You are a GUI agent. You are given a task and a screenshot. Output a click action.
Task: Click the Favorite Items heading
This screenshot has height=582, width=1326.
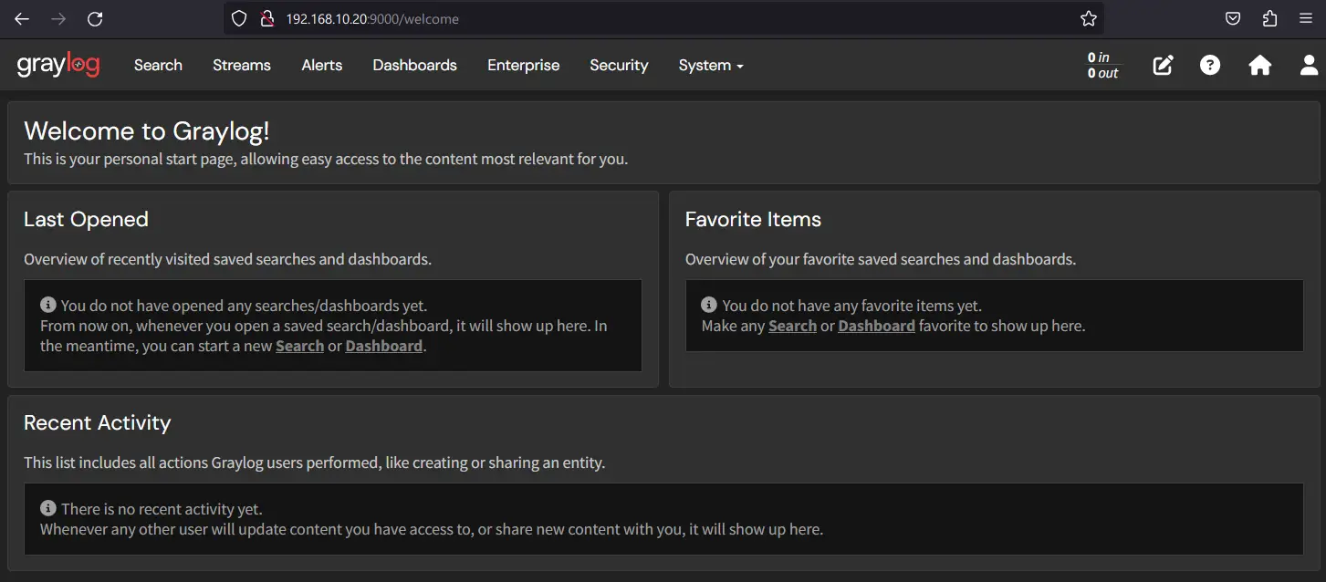(753, 219)
